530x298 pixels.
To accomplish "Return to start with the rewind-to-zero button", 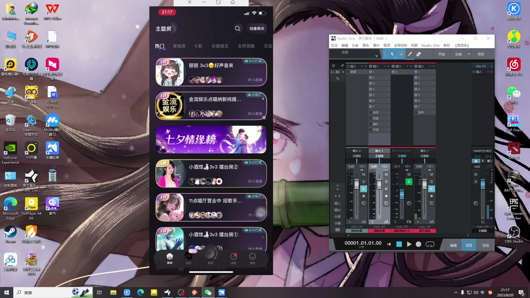I will (389, 244).
